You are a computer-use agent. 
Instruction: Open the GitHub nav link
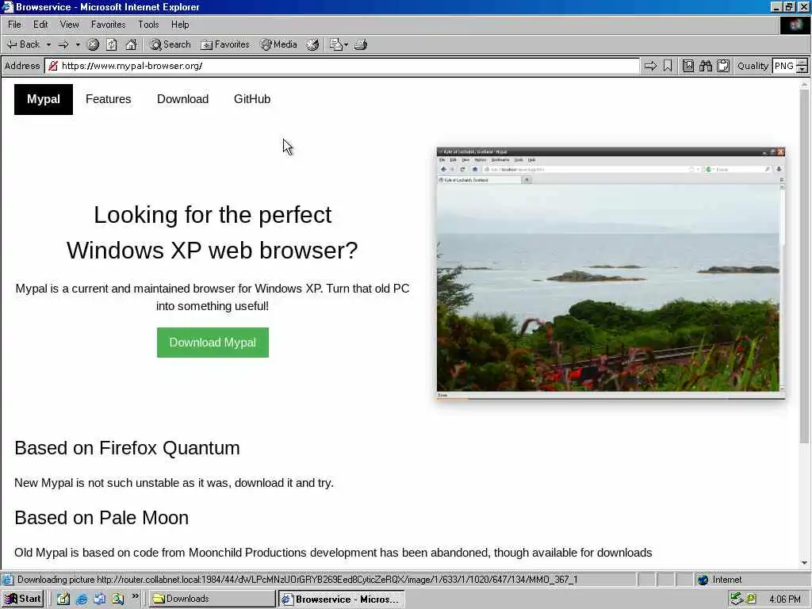252,99
